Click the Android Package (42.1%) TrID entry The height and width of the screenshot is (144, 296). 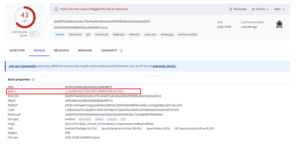point(81,128)
